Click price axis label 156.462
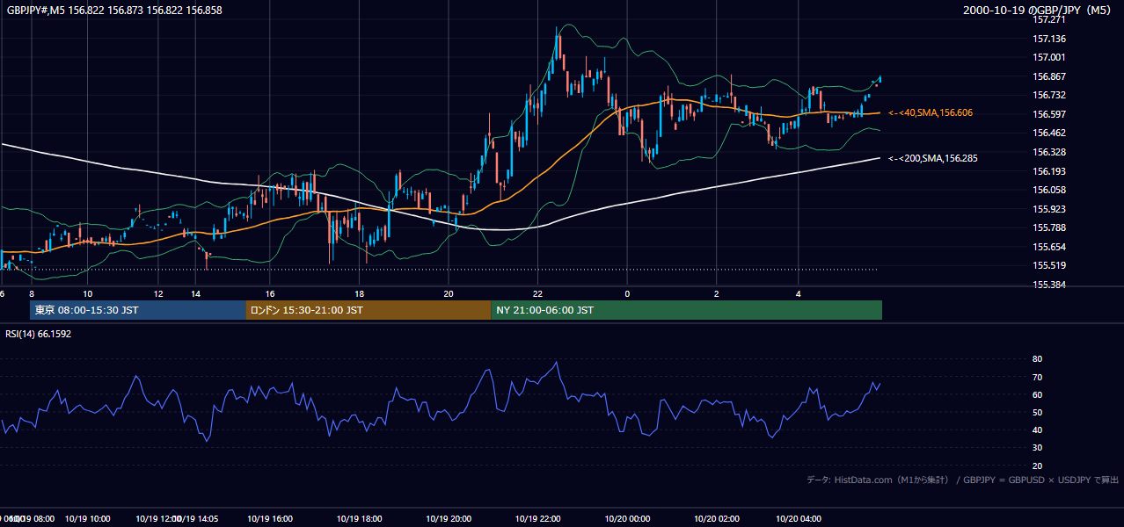Viewport: 1124px width, 527px height. pos(1049,133)
